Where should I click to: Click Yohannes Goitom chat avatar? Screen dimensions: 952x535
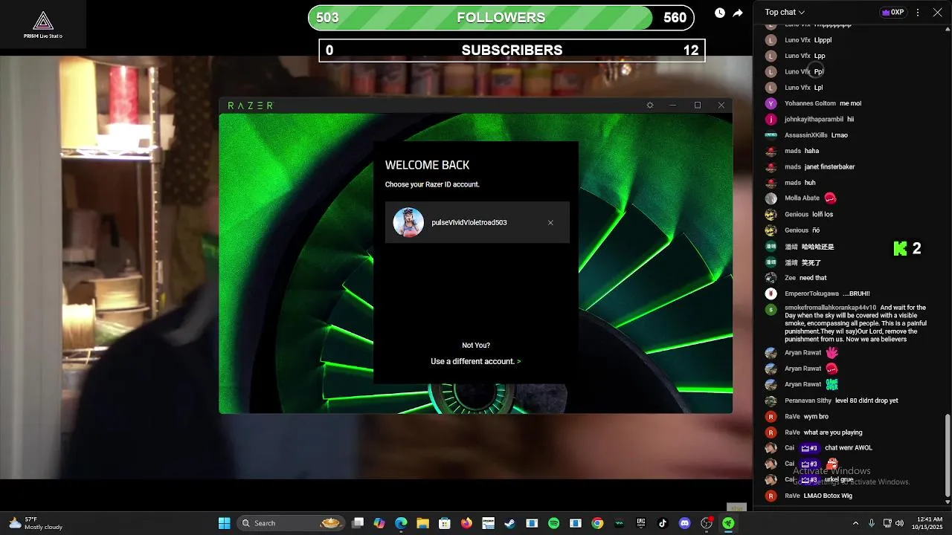click(x=771, y=103)
